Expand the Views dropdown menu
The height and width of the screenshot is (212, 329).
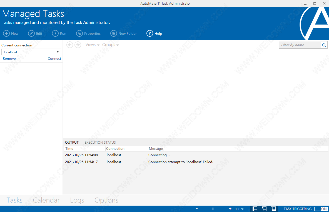(x=92, y=45)
